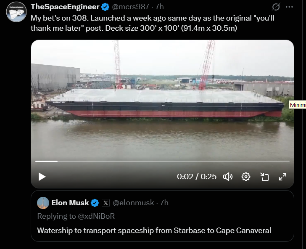Open Elon Musk's profile avatar
Image resolution: width=306 pixels, height=249 pixels.
pos(43,203)
